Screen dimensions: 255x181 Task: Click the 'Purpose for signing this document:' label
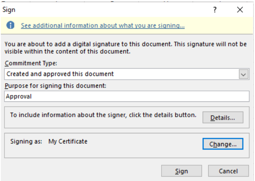point(56,86)
